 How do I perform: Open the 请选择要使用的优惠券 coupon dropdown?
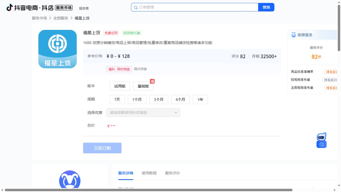click(143, 112)
